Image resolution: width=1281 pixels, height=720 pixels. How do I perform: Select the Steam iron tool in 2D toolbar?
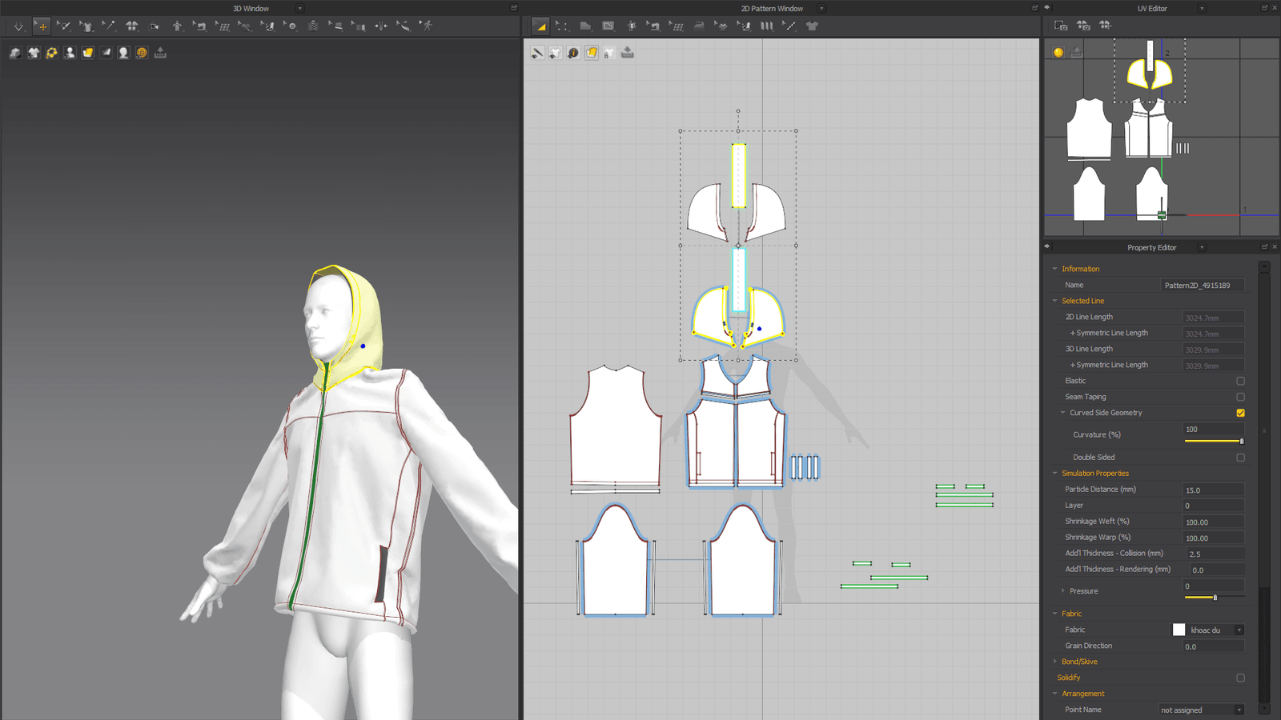tap(699, 26)
